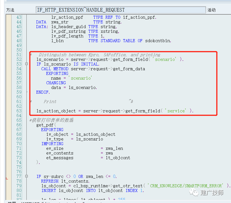Click 'CRM_KNOWLEDGE/SMARTFORM_ERROR' string on line 79

tap(186, 186)
